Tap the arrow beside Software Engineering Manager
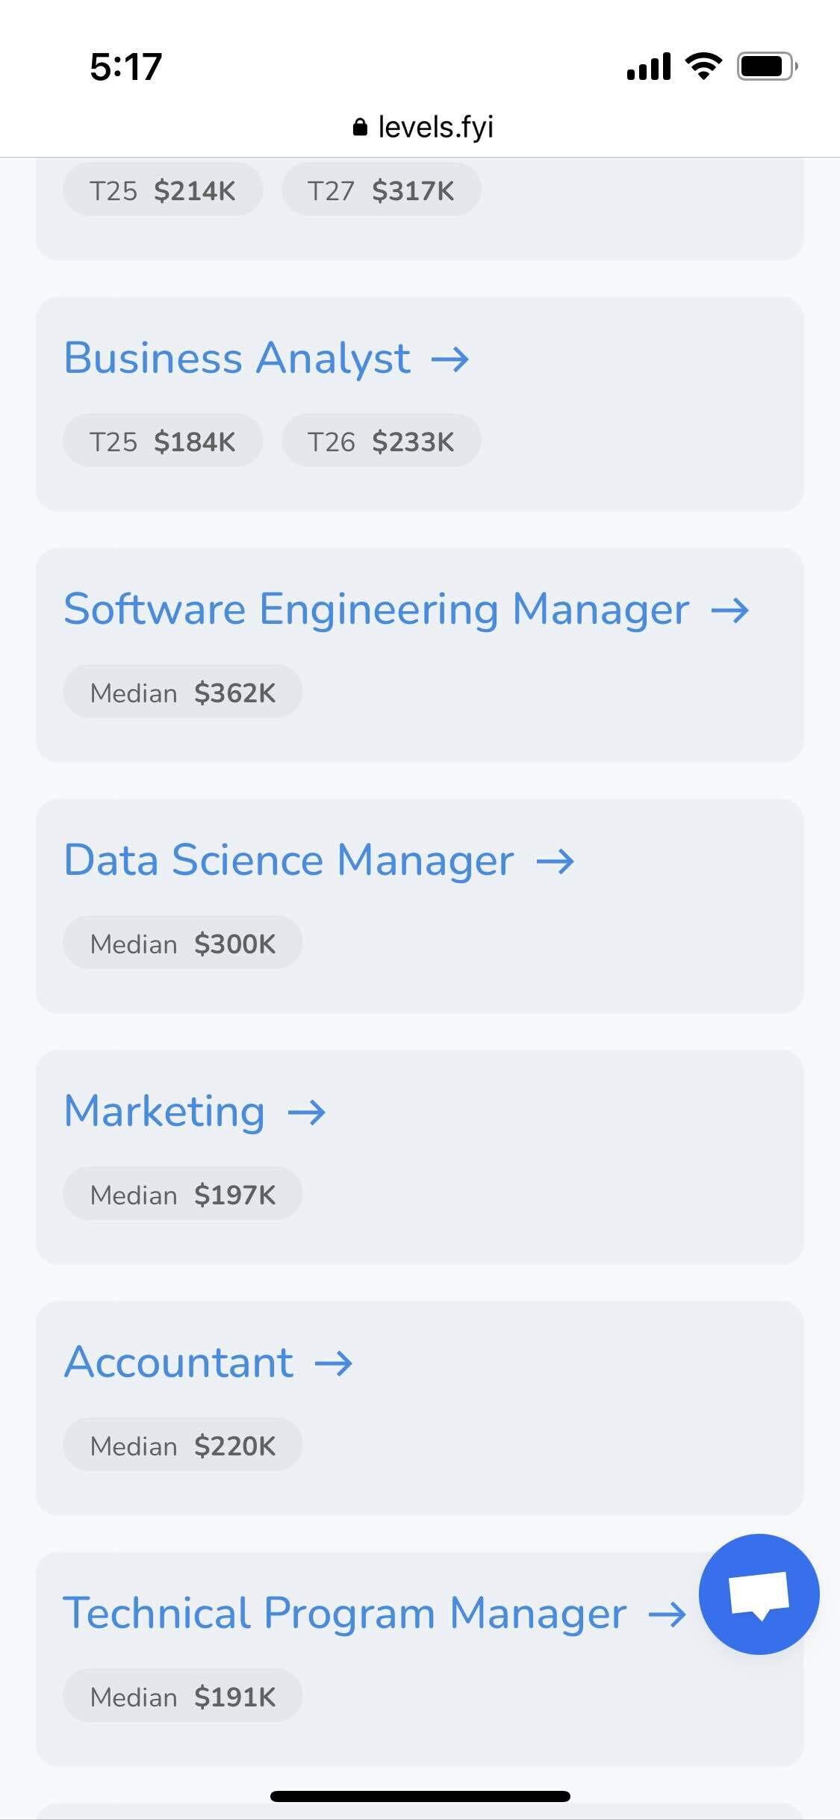 tap(729, 611)
